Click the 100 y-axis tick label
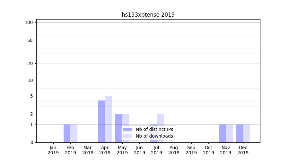The image size is (289, 160). pos(29,22)
